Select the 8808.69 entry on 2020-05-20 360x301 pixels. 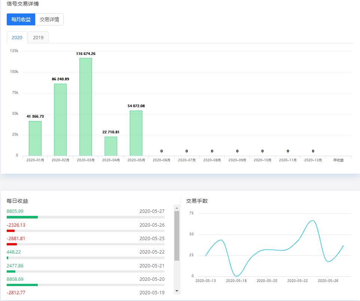tap(86, 282)
